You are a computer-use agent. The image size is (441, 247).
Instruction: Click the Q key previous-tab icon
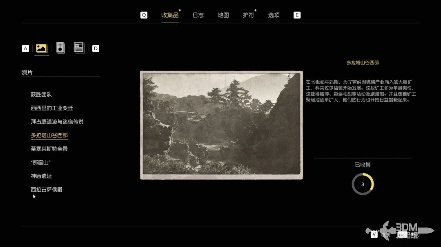point(144,15)
